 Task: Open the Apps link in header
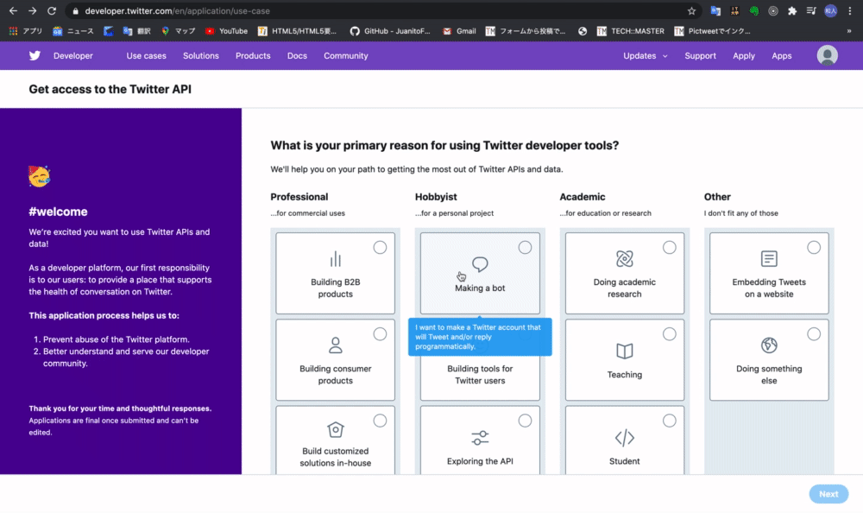(x=782, y=55)
